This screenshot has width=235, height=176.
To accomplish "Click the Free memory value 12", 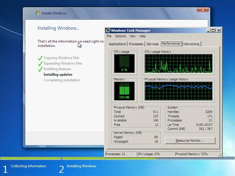I will [x=157, y=125].
